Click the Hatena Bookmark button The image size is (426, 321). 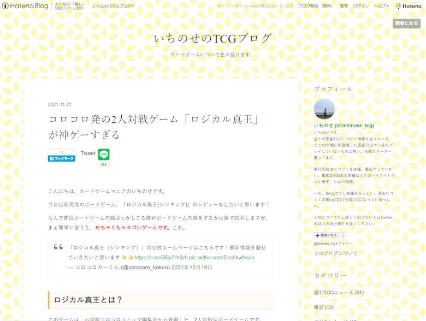(61, 158)
